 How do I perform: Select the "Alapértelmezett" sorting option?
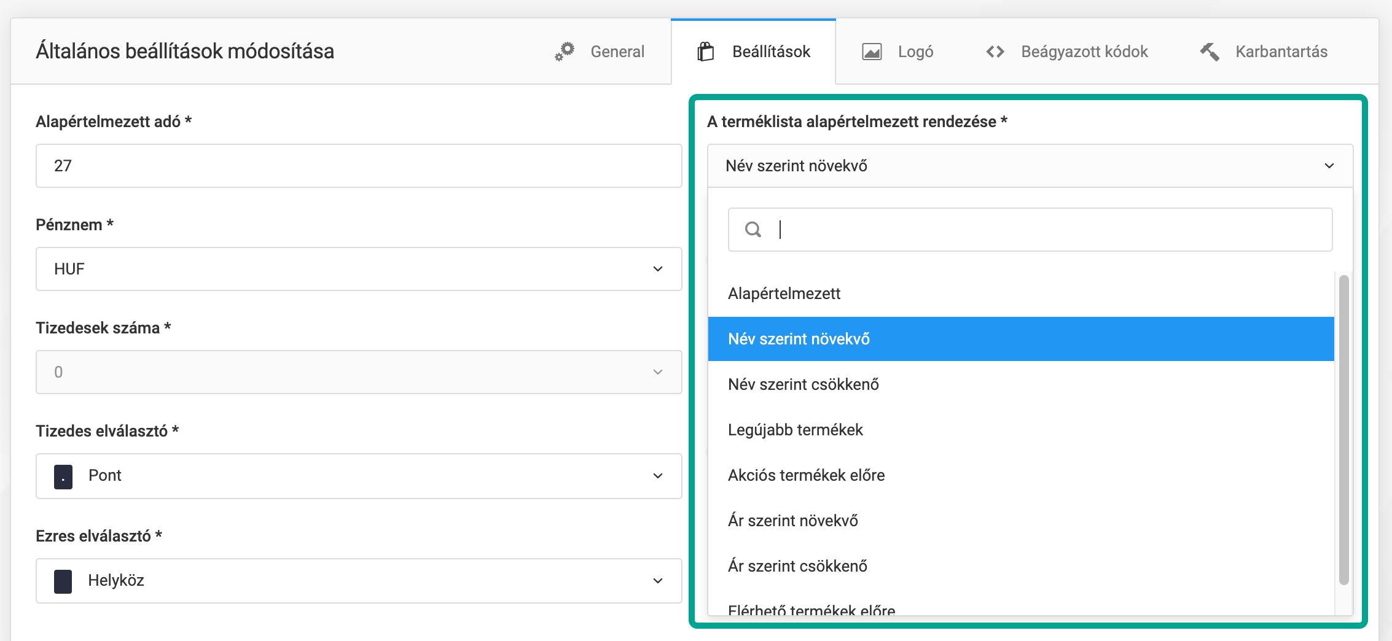click(x=784, y=293)
